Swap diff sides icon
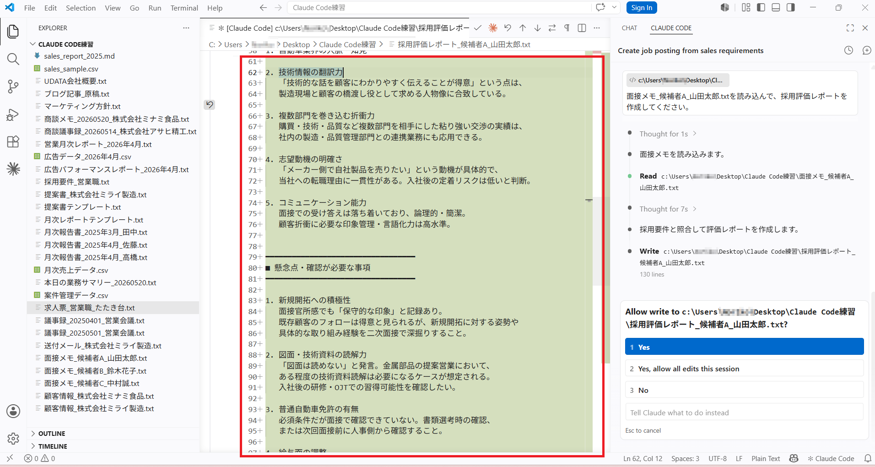The width and height of the screenshot is (875, 467). (x=552, y=28)
